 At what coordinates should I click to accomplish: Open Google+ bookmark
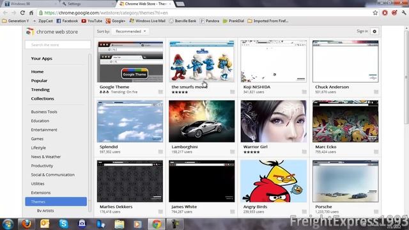click(116, 21)
